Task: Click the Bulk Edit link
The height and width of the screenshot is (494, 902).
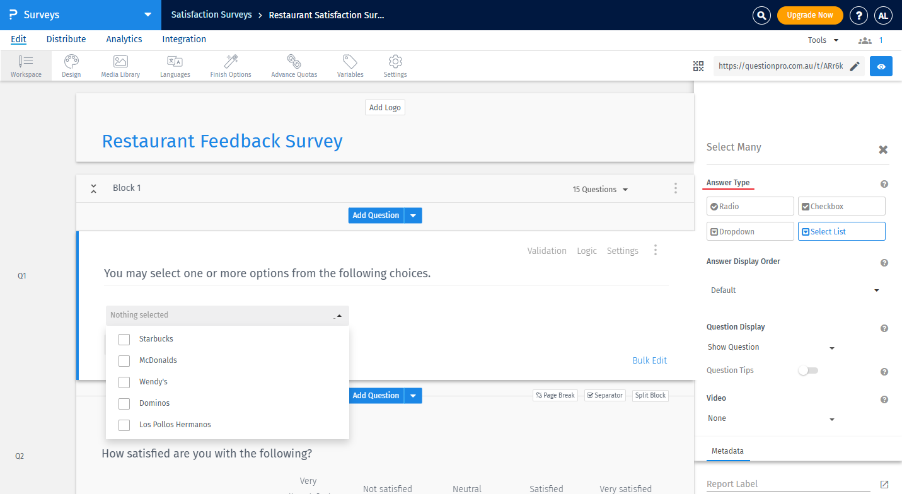Action: click(649, 360)
